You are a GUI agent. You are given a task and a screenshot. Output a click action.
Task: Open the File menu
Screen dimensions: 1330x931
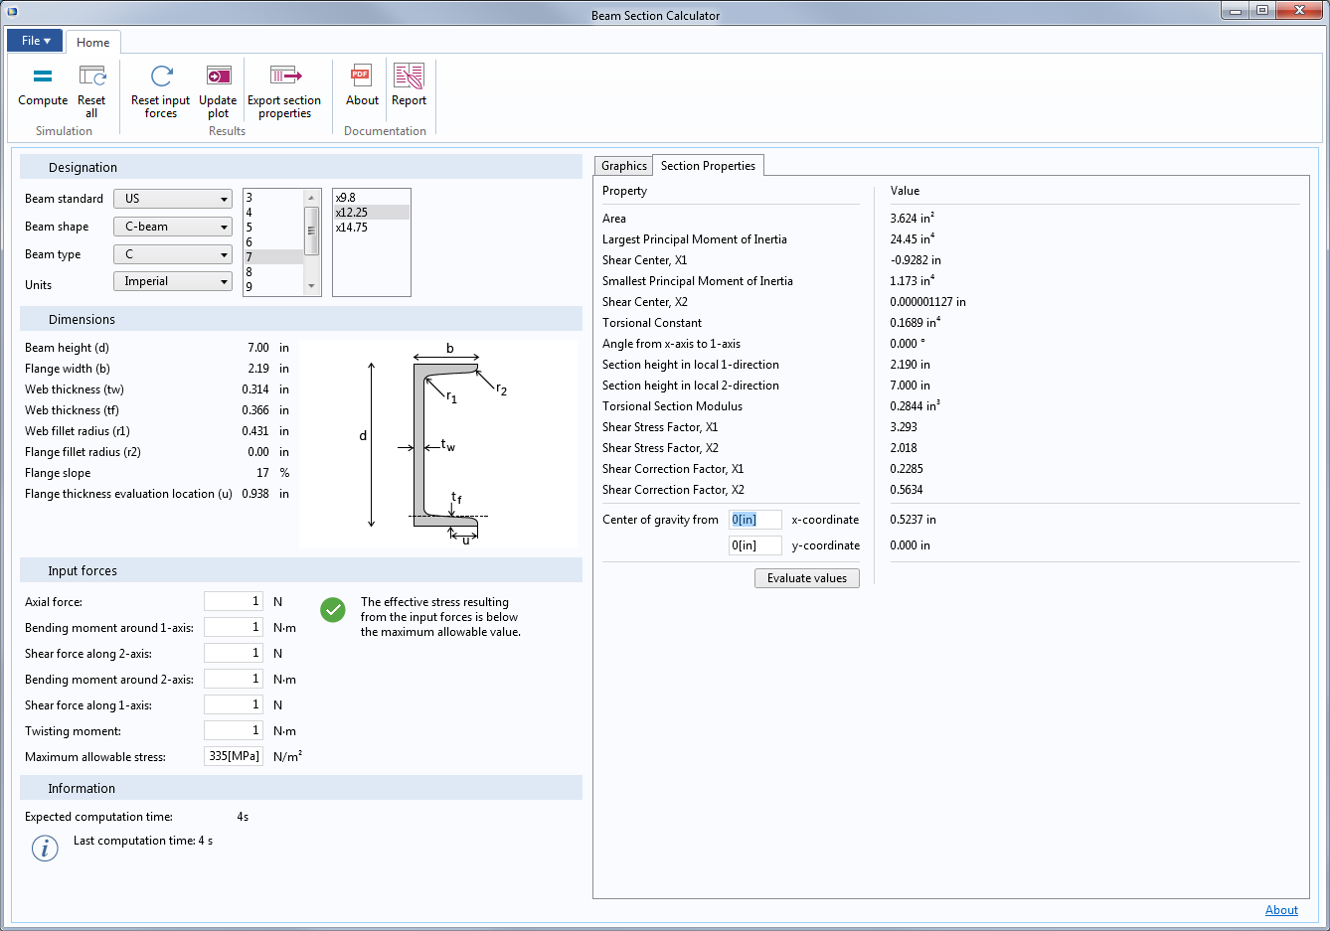click(35, 41)
